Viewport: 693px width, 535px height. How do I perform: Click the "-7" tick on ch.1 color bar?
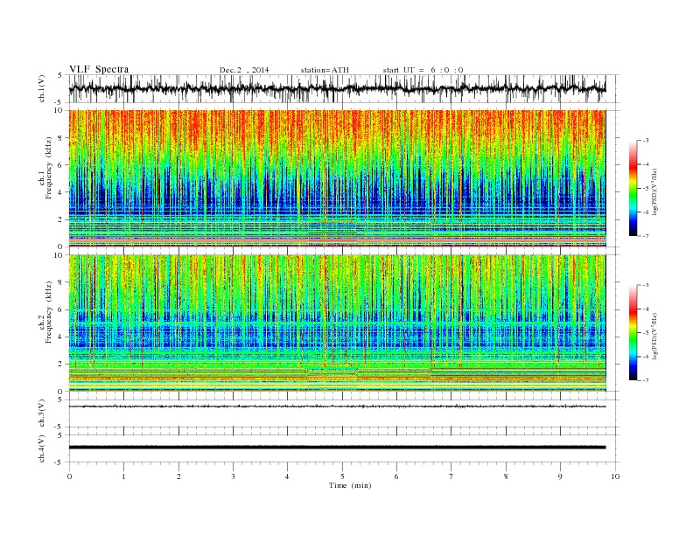tap(646, 236)
